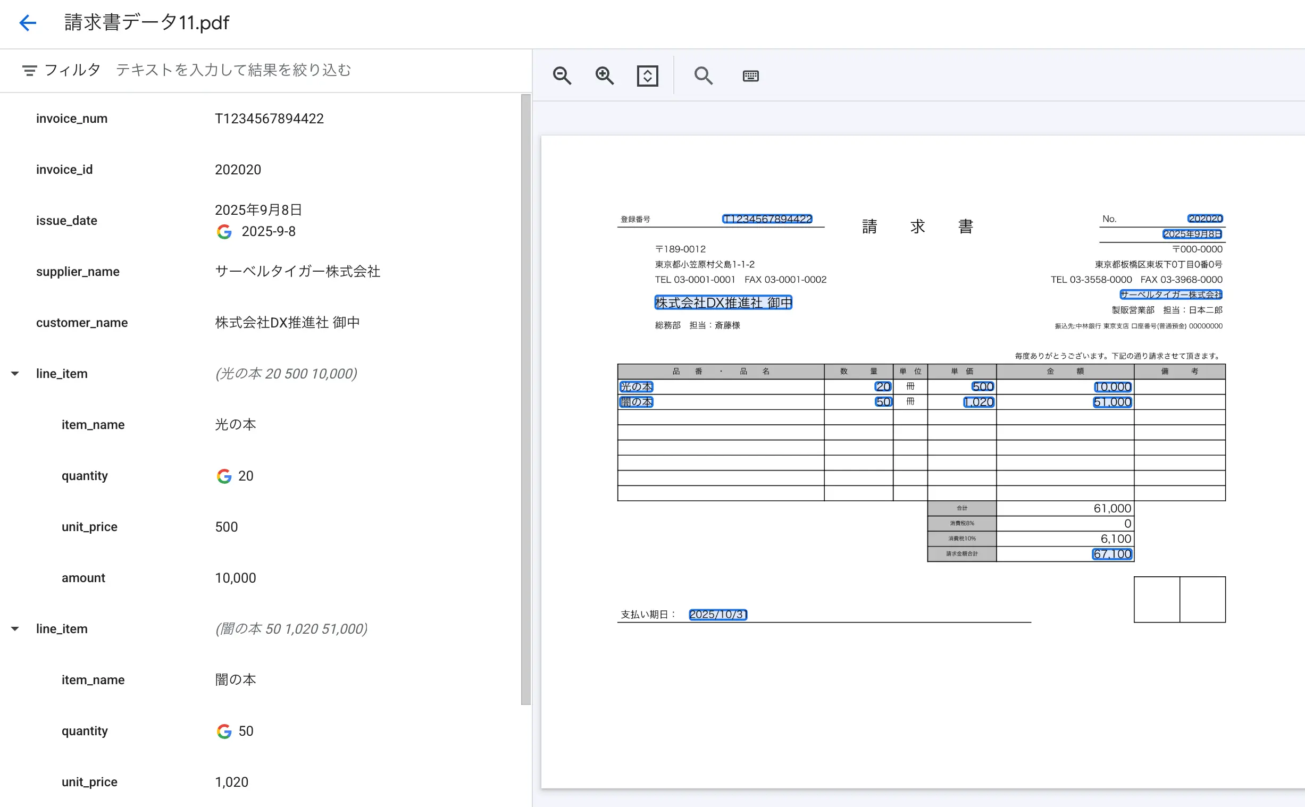The width and height of the screenshot is (1305, 807).
Task: Zoom in the document preview
Action: click(604, 76)
